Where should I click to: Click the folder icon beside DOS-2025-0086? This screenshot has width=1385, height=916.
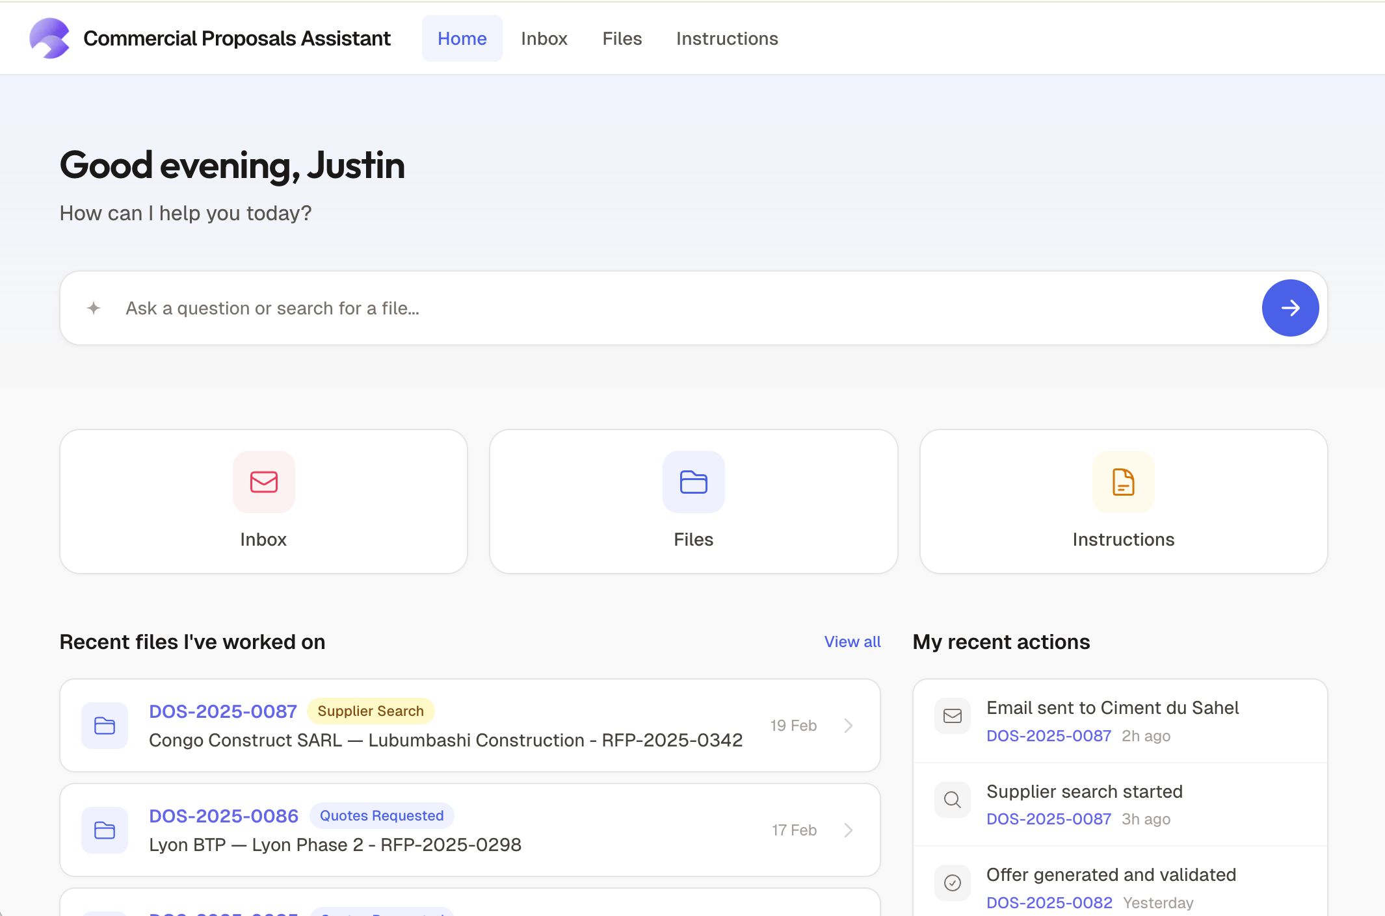pos(105,830)
